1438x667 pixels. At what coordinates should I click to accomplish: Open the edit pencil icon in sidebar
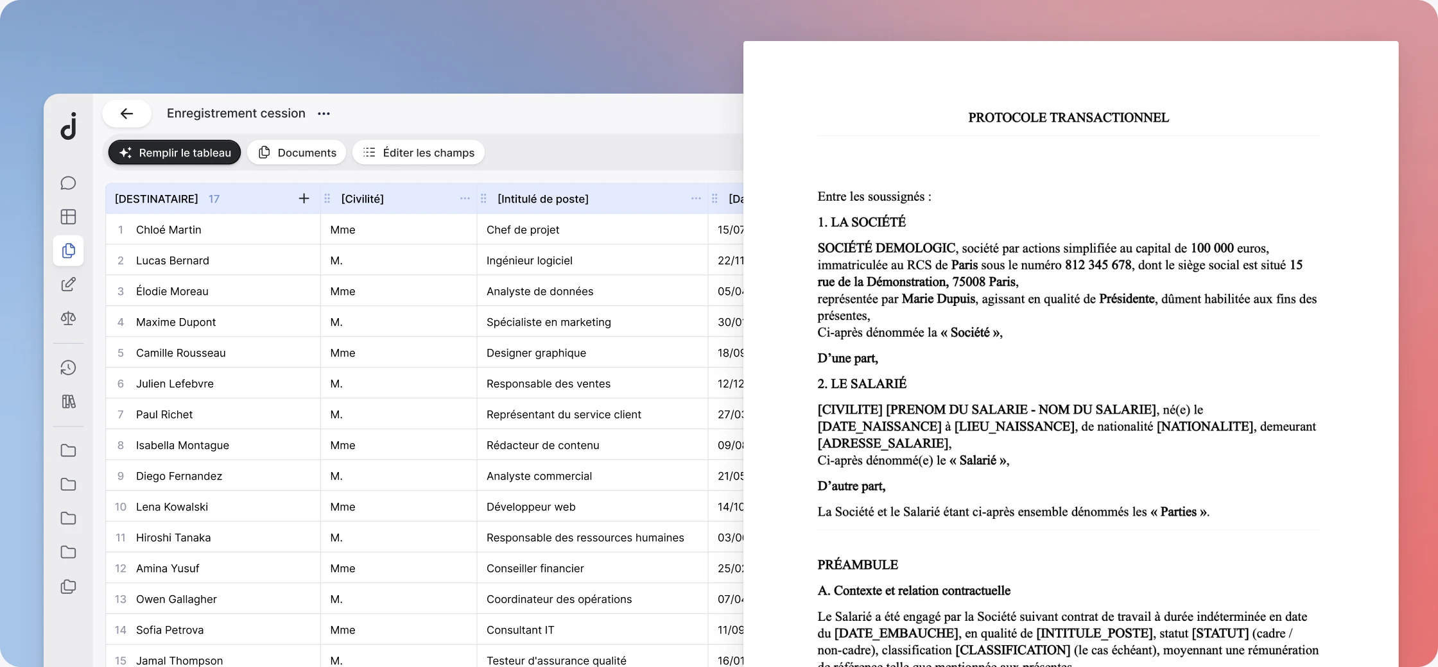coord(68,284)
